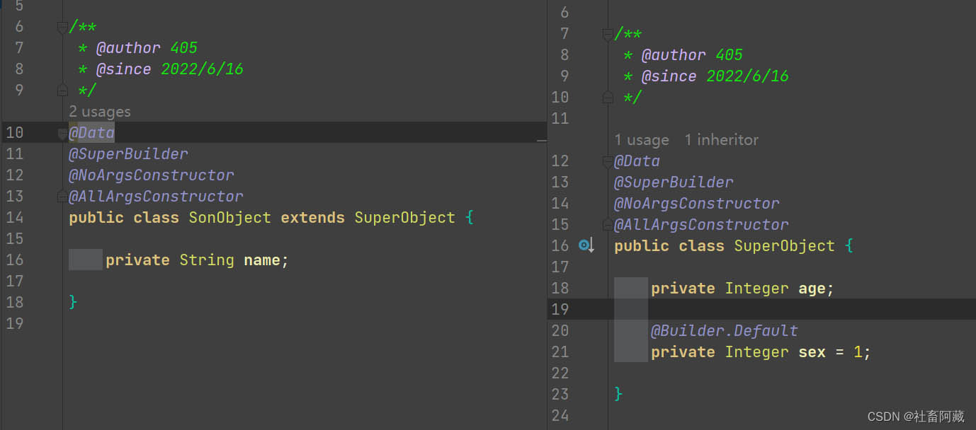Collapse the Javadoc comment fold in SonObject editor
Viewport: 976px width, 430px height.
[62, 28]
